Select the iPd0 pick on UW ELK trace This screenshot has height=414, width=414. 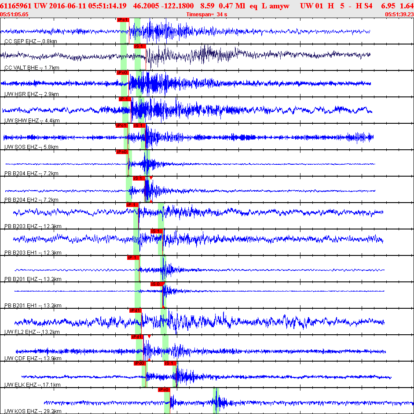point(139,363)
